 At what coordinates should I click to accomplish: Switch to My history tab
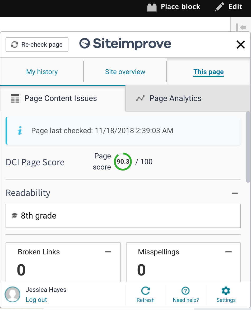pyautogui.click(x=42, y=72)
